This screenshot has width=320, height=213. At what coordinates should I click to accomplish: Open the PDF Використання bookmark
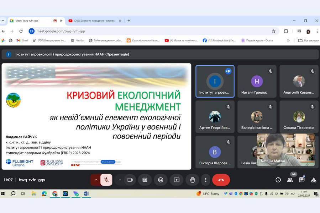pos(49,40)
